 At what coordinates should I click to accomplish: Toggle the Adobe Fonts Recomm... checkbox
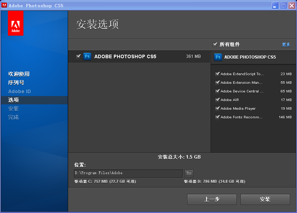pyautogui.click(x=217, y=117)
